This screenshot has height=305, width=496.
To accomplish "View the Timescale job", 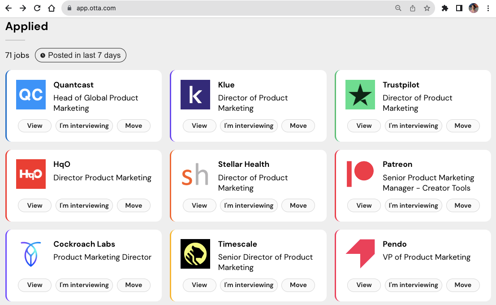I will tap(199, 285).
